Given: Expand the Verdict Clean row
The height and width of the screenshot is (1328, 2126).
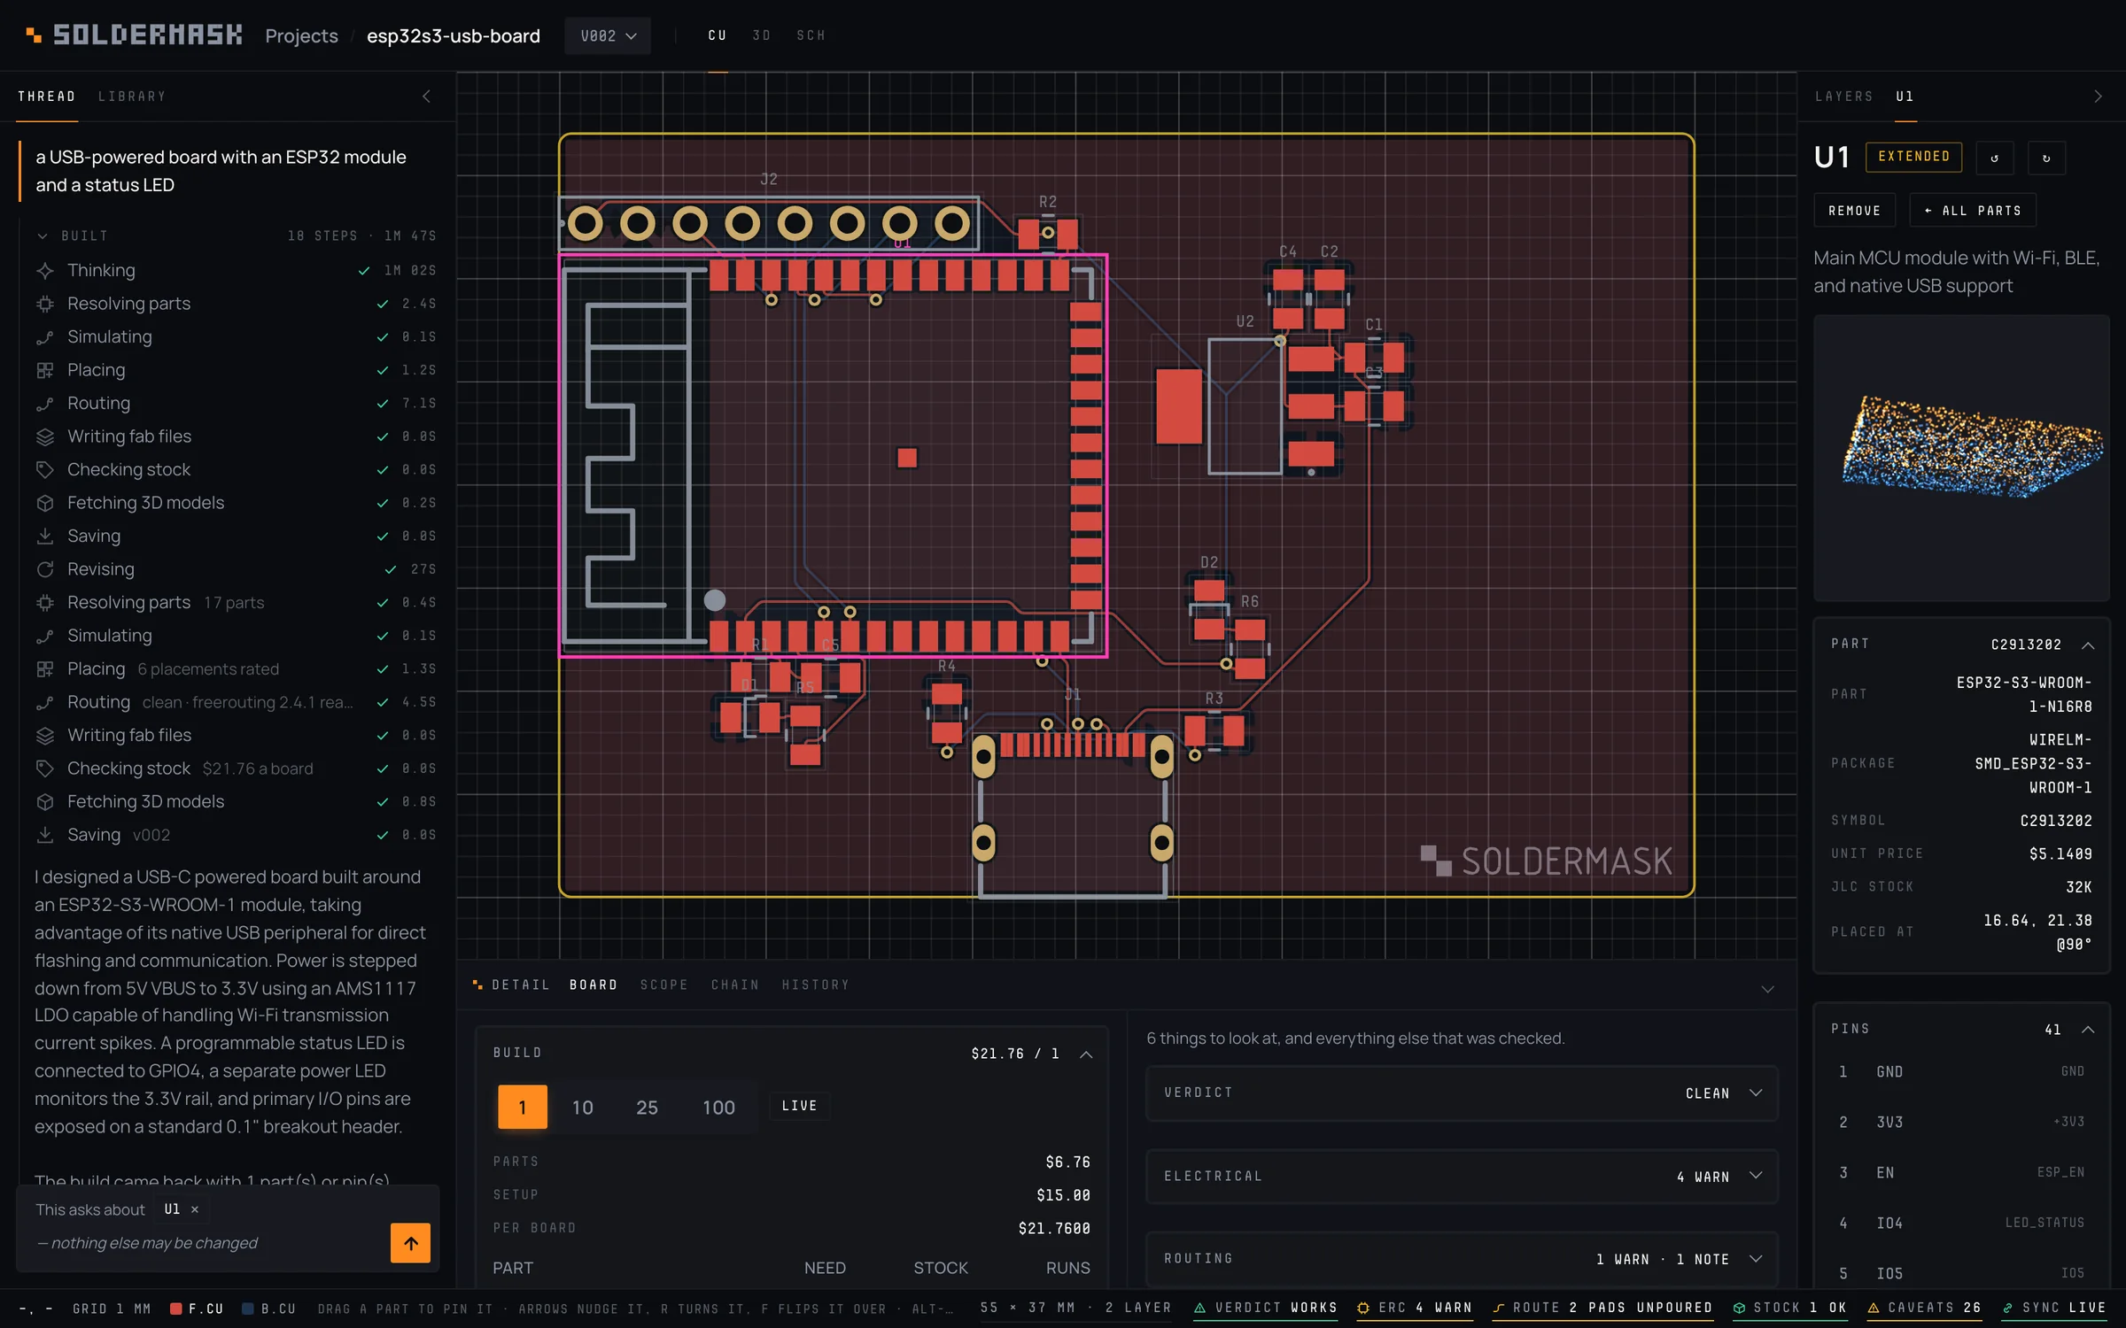Looking at the screenshot, I should pyautogui.click(x=1462, y=1093).
